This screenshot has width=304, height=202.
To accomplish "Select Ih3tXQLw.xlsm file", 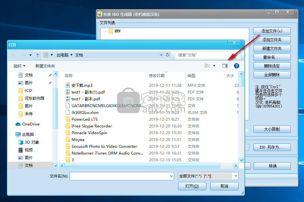I will coord(85,113).
